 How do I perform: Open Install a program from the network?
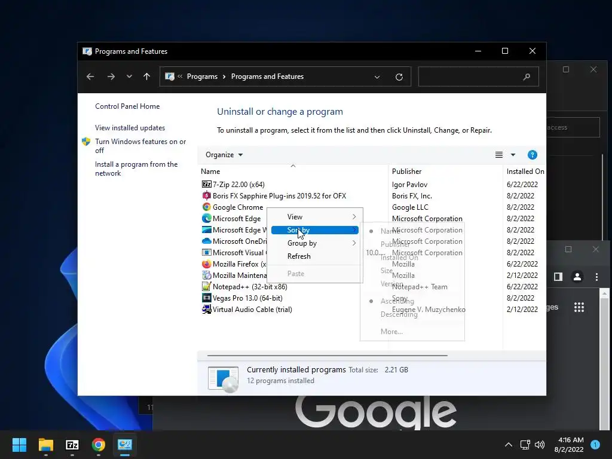click(x=136, y=169)
